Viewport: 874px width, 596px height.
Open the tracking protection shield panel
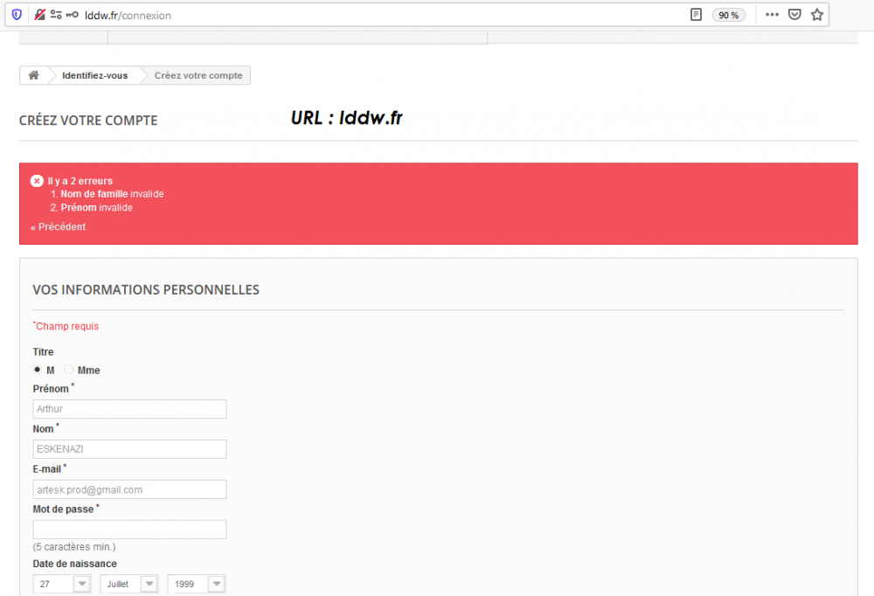(x=16, y=14)
